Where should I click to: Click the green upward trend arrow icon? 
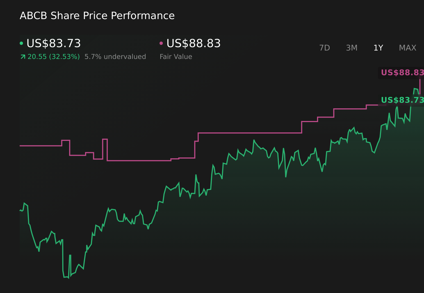[22, 56]
